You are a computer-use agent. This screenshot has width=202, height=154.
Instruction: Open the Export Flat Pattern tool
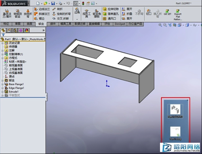tap(178, 15)
